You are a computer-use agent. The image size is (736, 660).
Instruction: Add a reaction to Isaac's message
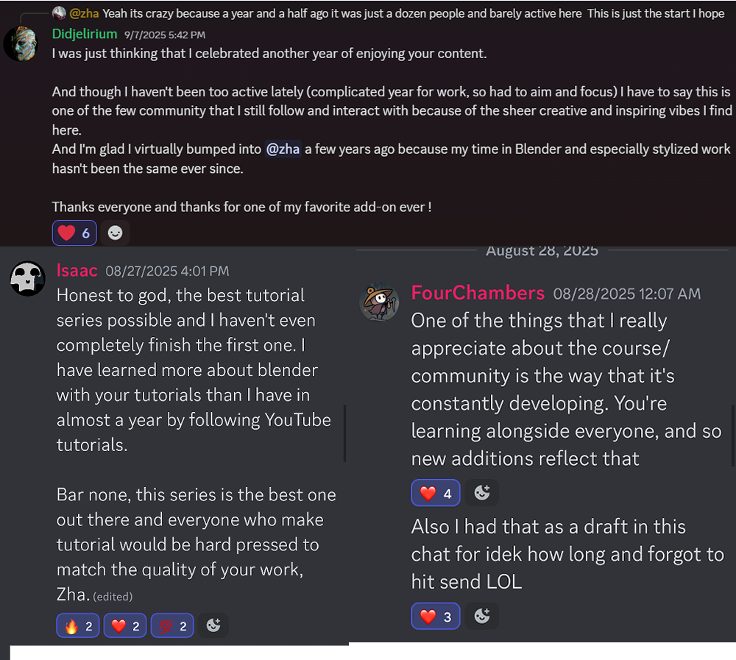click(213, 625)
